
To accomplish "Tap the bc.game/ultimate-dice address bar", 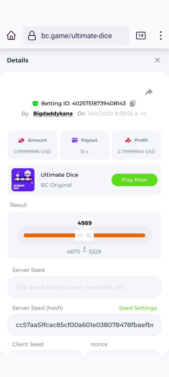I will coord(76,36).
